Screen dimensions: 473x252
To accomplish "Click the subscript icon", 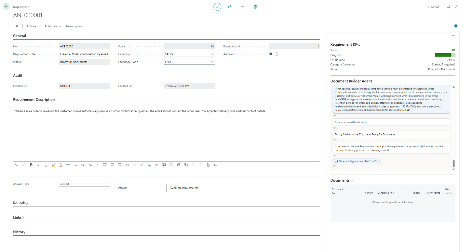I will [149, 165].
